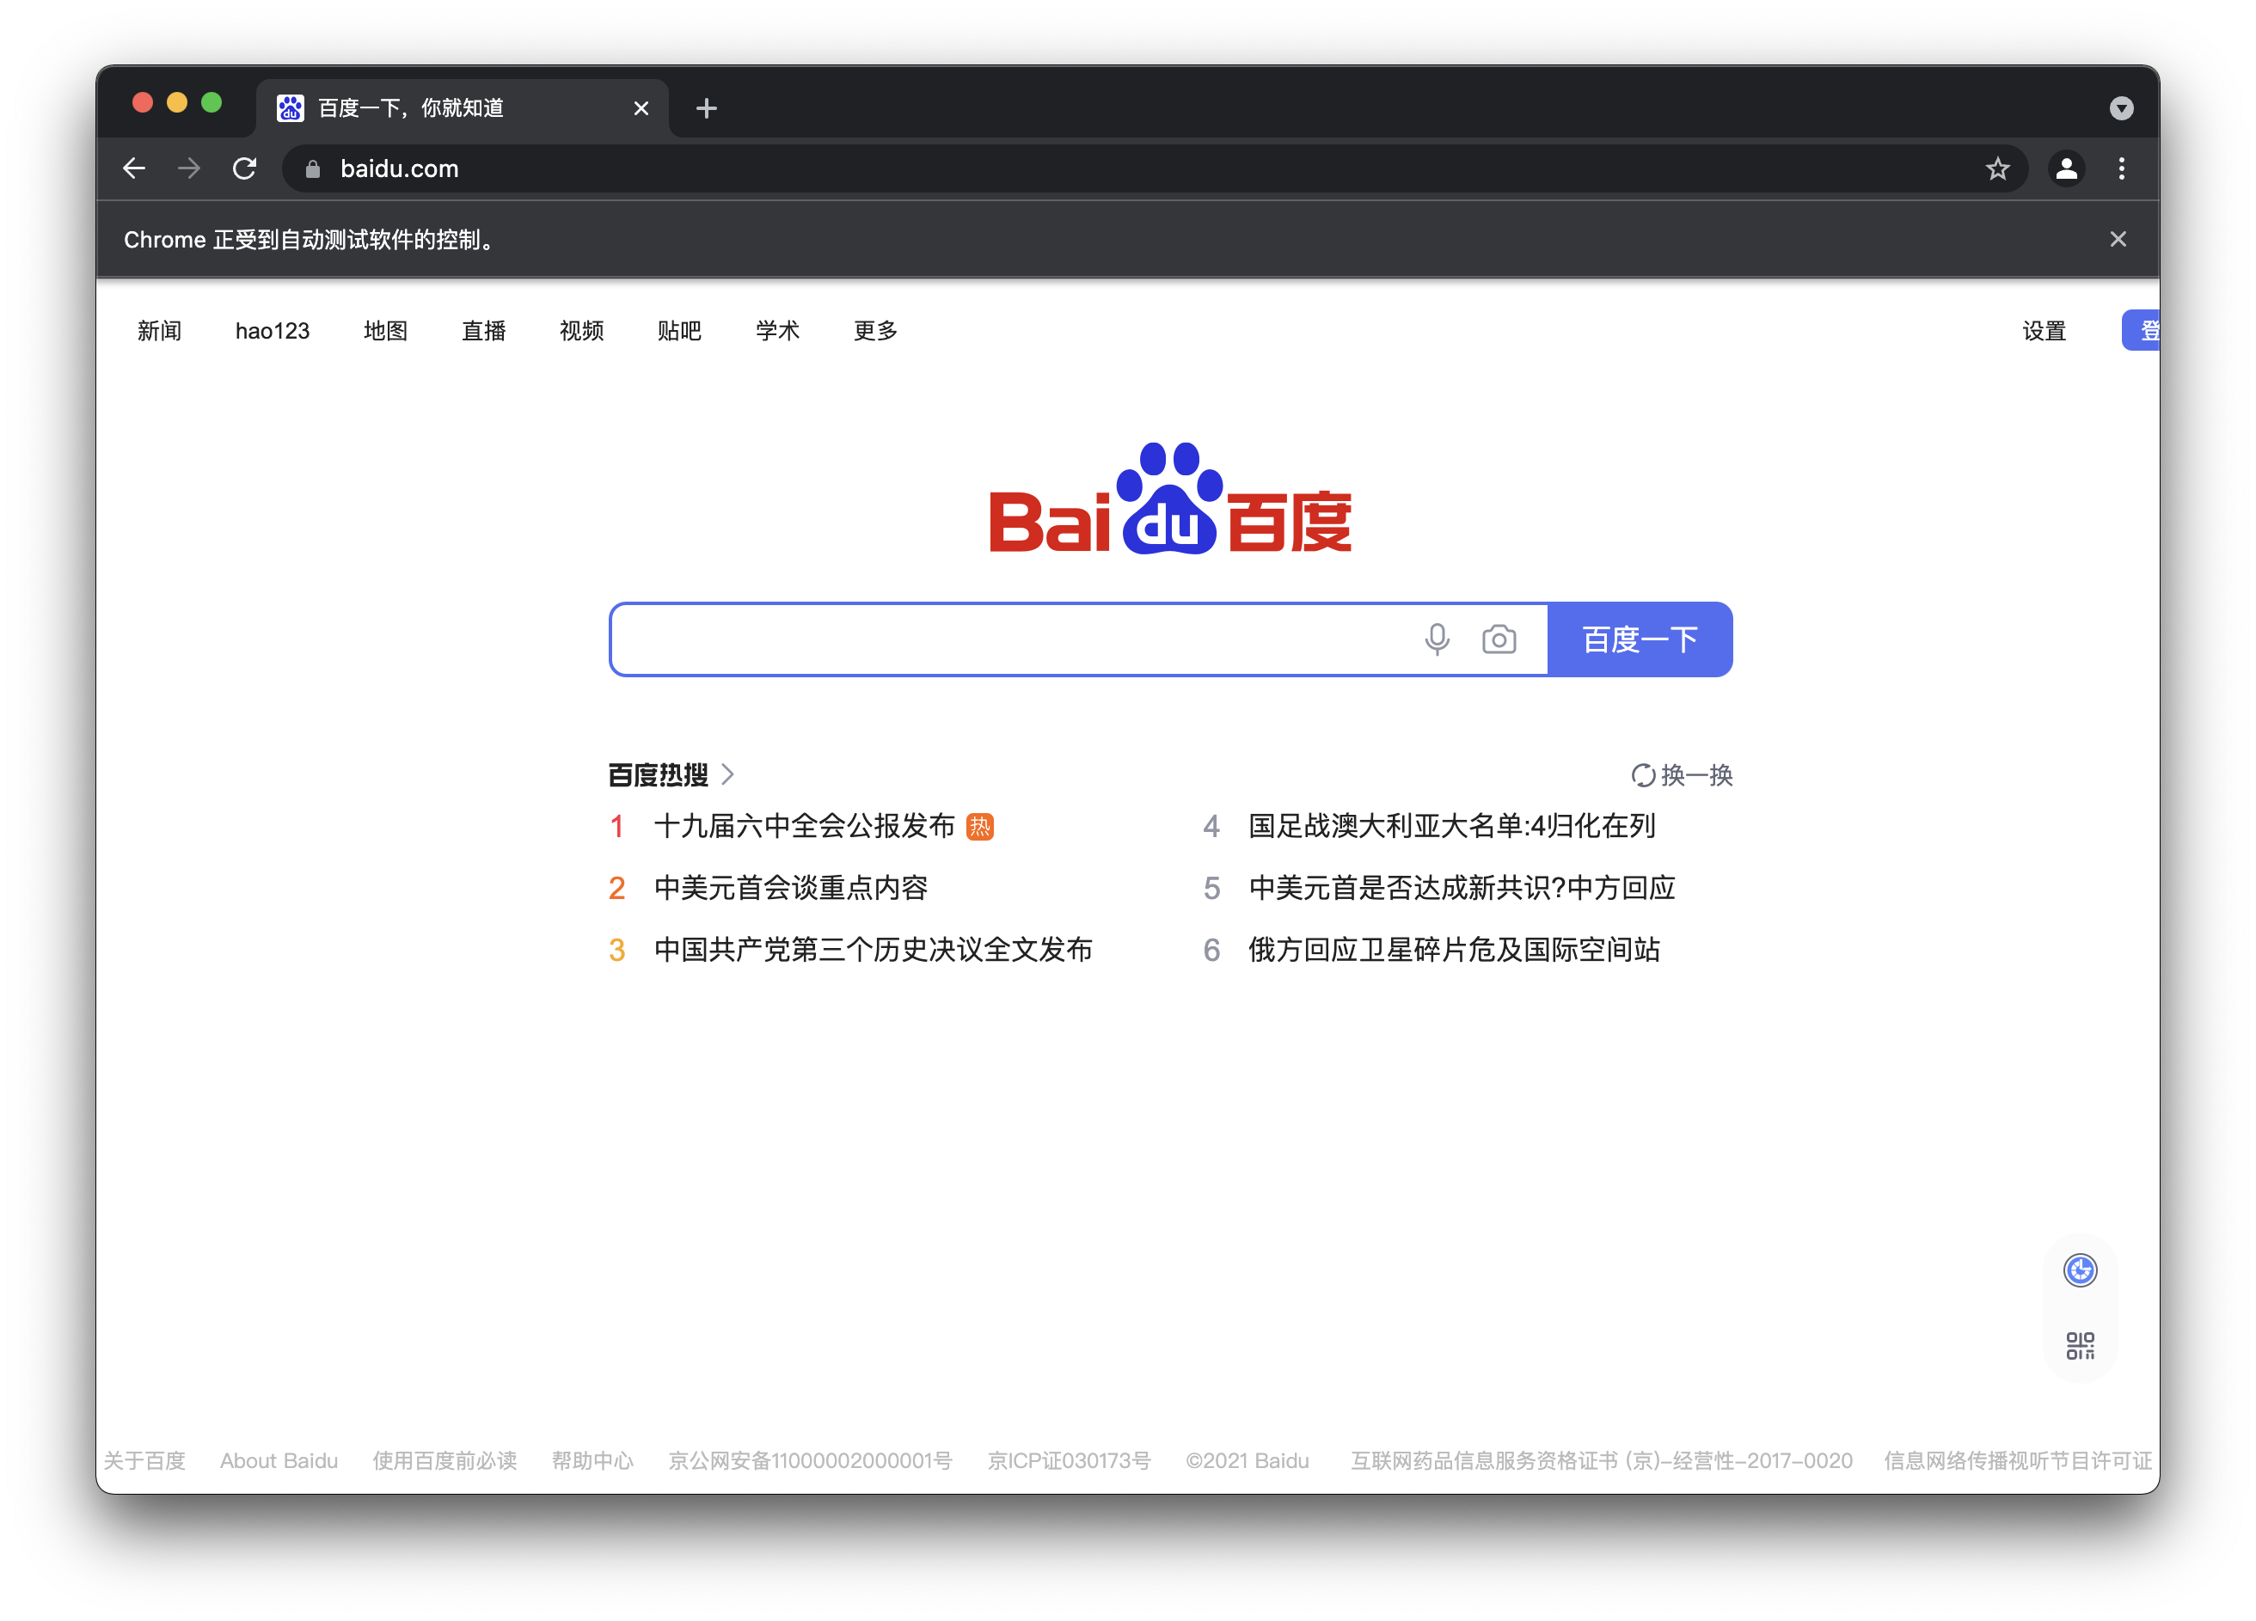Open the Chrome profile icon
Screen dimensions: 2256x1621
(2066, 168)
